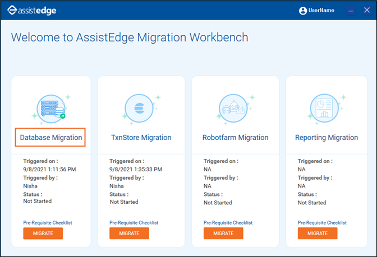Screen dimensions: 377x257
Task: Click the Reporting Migration report icon
Action: (x=324, y=108)
